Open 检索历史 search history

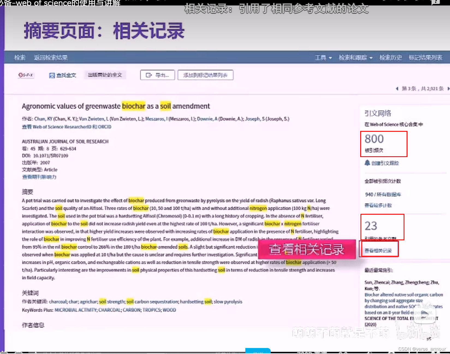[391, 58]
